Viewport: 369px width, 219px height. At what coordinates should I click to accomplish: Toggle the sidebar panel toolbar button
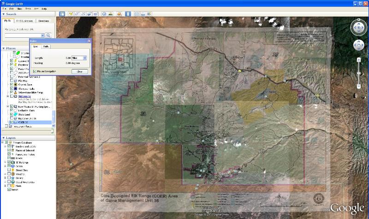coord(62,14)
